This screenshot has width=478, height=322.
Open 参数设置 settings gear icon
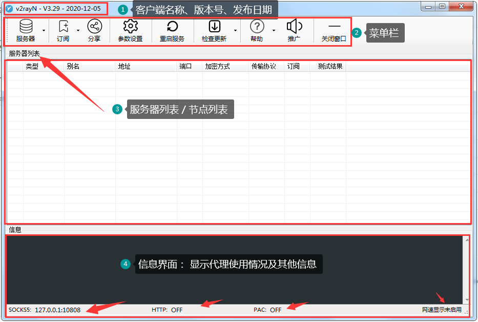pyautogui.click(x=130, y=27)
